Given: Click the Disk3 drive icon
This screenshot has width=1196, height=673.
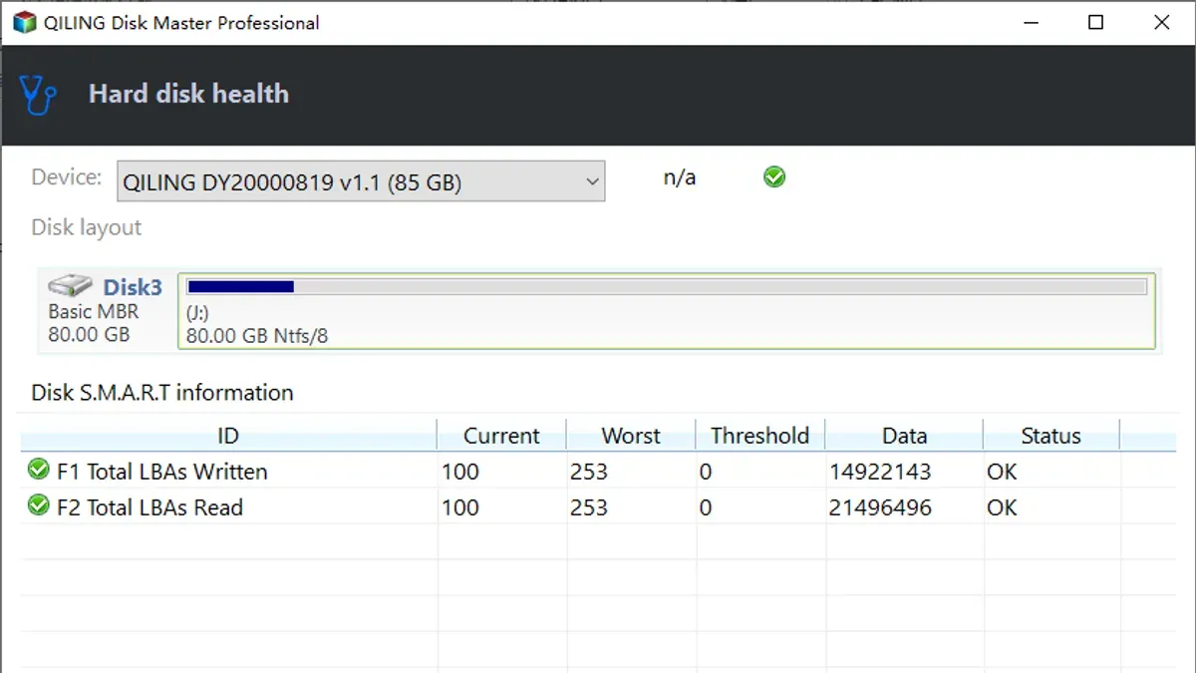Looking at the screenshot, I should pyautogui.click(x=71, y=286).
